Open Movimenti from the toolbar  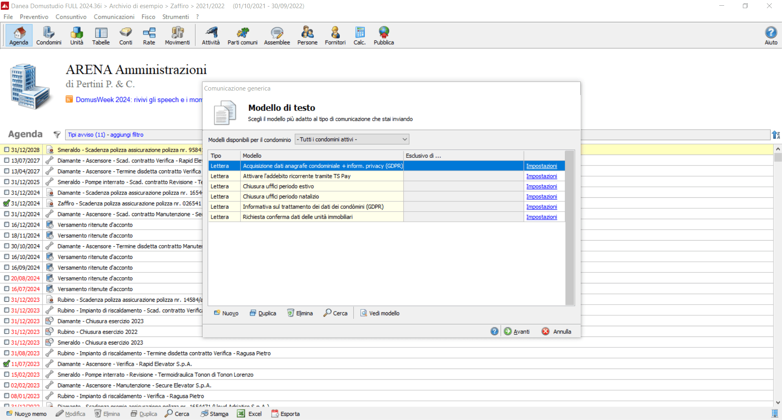(177, 35)
